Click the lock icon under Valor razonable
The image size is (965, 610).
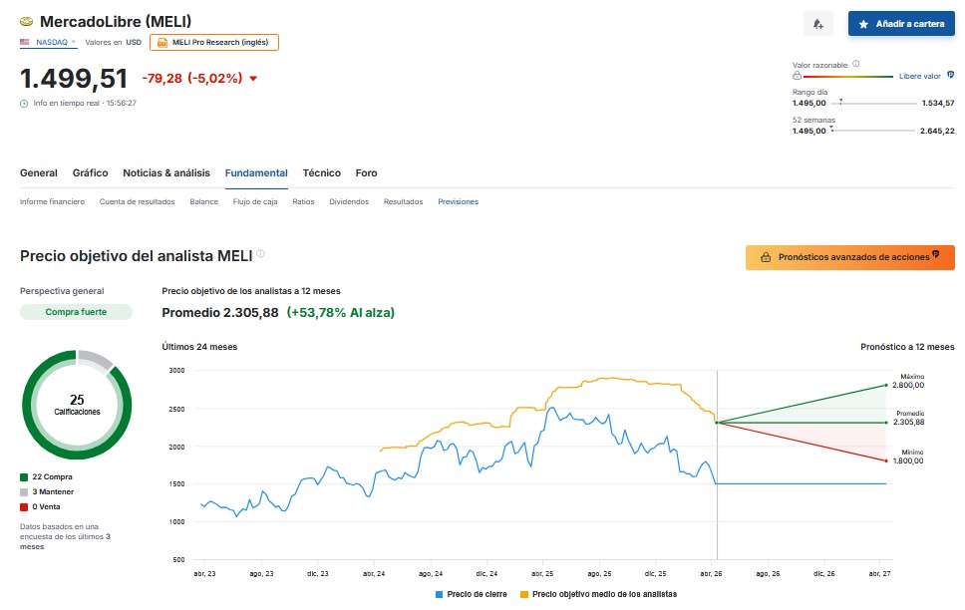click(797, 76)
